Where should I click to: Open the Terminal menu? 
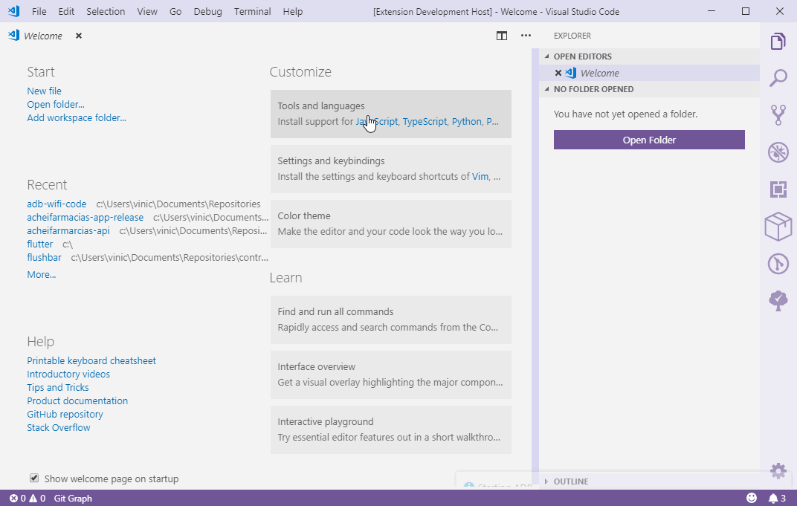coord(252,11)
